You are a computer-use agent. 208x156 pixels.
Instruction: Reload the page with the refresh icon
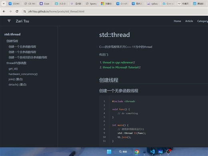[17, 12]
